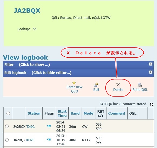Select the KH2F contact radio button
The image size is (157, 148).
coord(7,140)
